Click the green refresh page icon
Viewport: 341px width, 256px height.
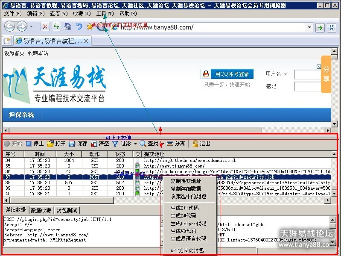pyautogui.click(x=56, y=27)
